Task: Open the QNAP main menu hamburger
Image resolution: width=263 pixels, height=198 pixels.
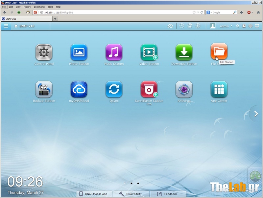Action: 6,26
